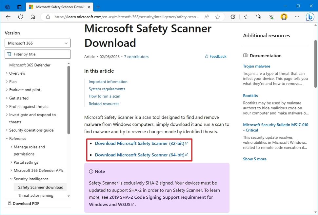
Task: Open the Settings and more menu
Action: [296, 17]
